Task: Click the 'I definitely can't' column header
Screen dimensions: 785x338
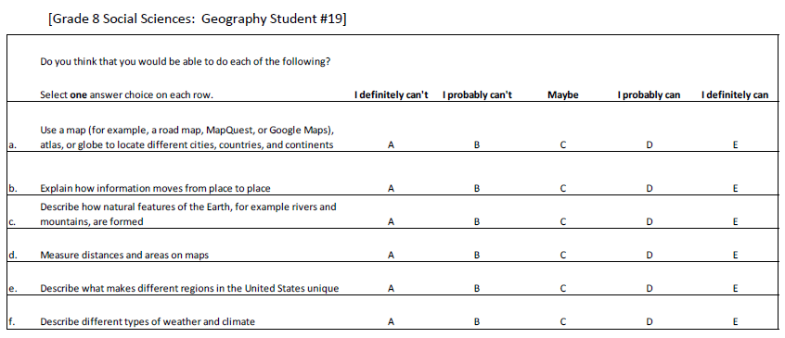Action: 391,94
